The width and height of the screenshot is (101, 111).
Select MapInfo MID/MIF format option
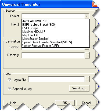coord(56,32)
